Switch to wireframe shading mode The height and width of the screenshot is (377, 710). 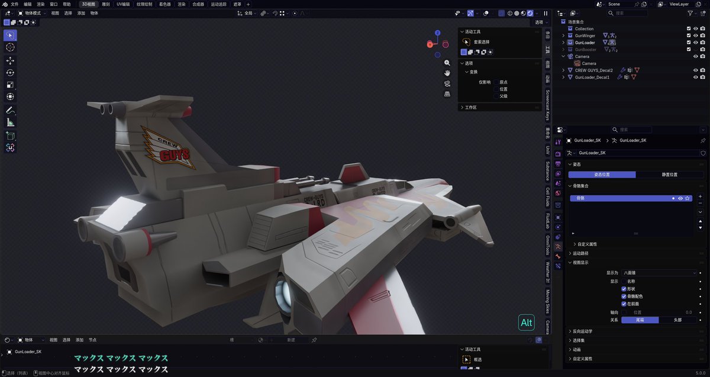click(x=510, y=13)
